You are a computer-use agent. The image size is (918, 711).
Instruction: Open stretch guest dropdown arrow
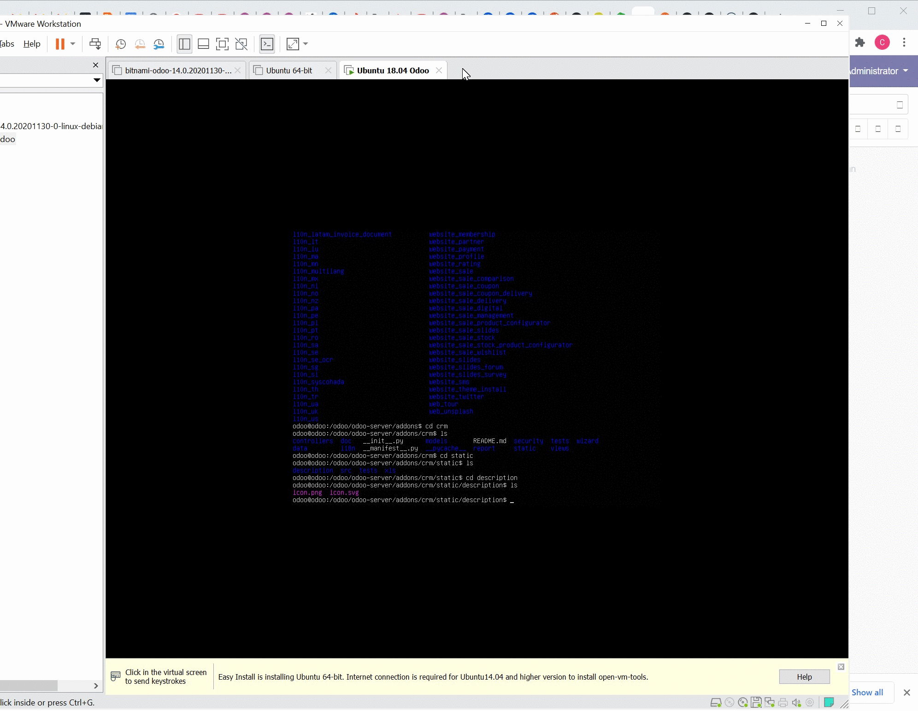coord(306,44)
